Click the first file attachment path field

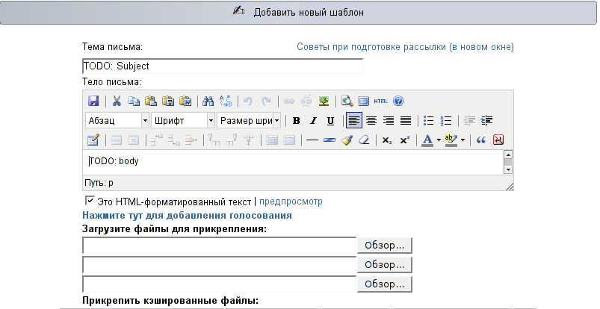tap(219, 245)
